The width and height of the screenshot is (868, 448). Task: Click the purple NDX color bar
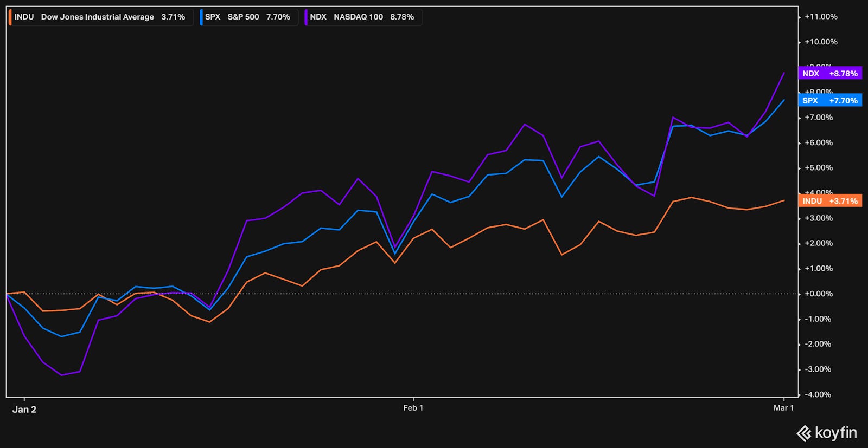(x=305, y=17)
